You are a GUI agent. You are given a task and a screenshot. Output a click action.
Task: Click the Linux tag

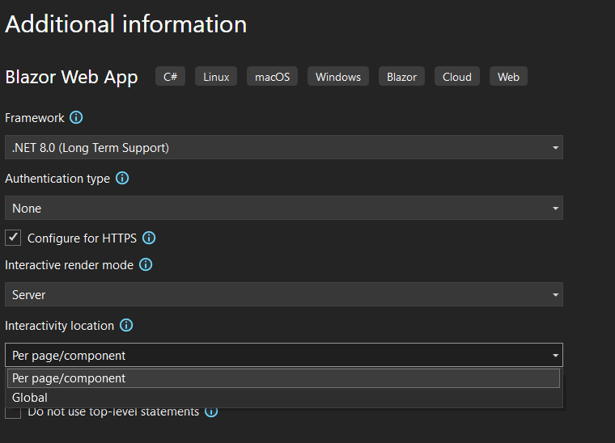(x=216, y=76)
